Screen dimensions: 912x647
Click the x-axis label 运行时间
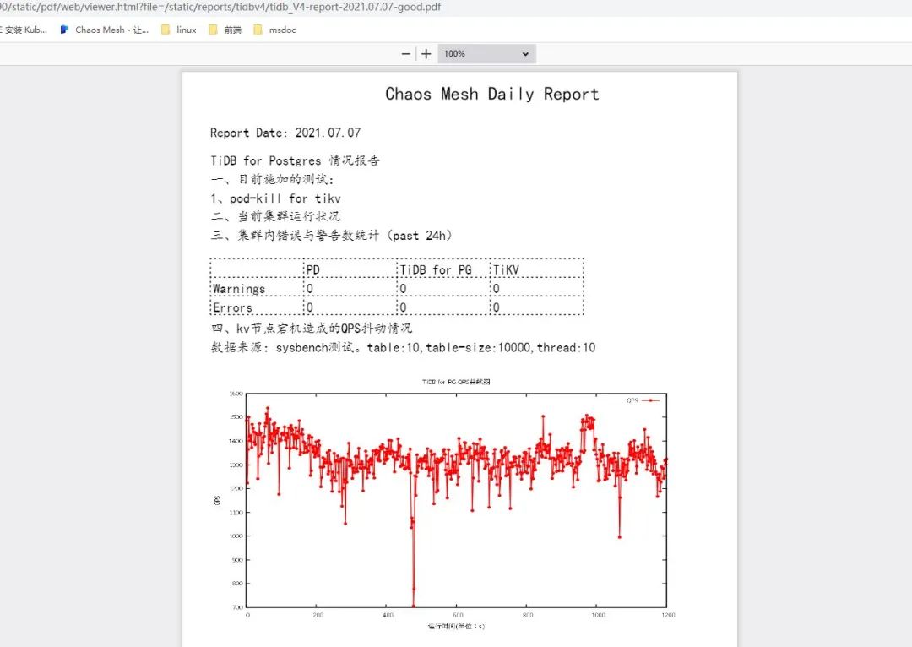456,626
